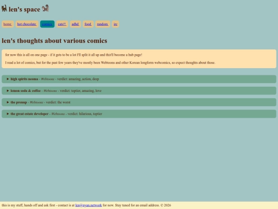Select the highlighted comics tab
Image resolution: width=278 pixels, height=209 pixels.
point(47,24)
